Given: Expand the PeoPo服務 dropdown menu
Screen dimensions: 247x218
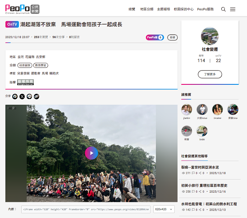Looking at the screenshot, I should click(206, 9).
